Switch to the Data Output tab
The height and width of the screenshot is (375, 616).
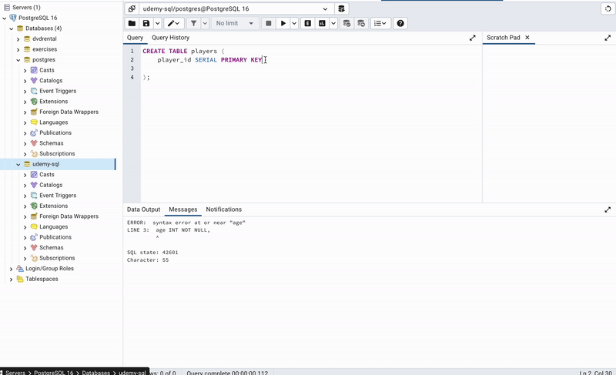[x=143, y=209]
